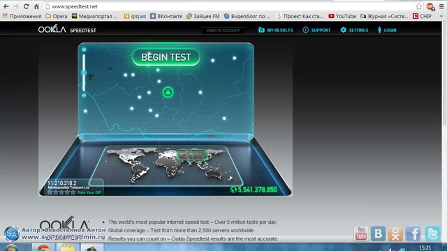Expand the bookmarks bar overflow chevron

pos(441,16)
